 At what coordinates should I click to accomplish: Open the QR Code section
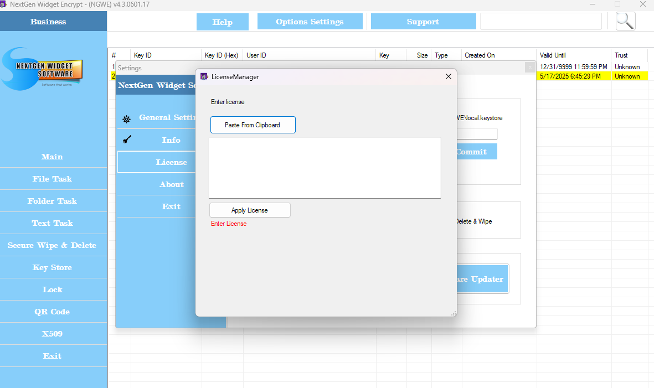coord(53,312)
